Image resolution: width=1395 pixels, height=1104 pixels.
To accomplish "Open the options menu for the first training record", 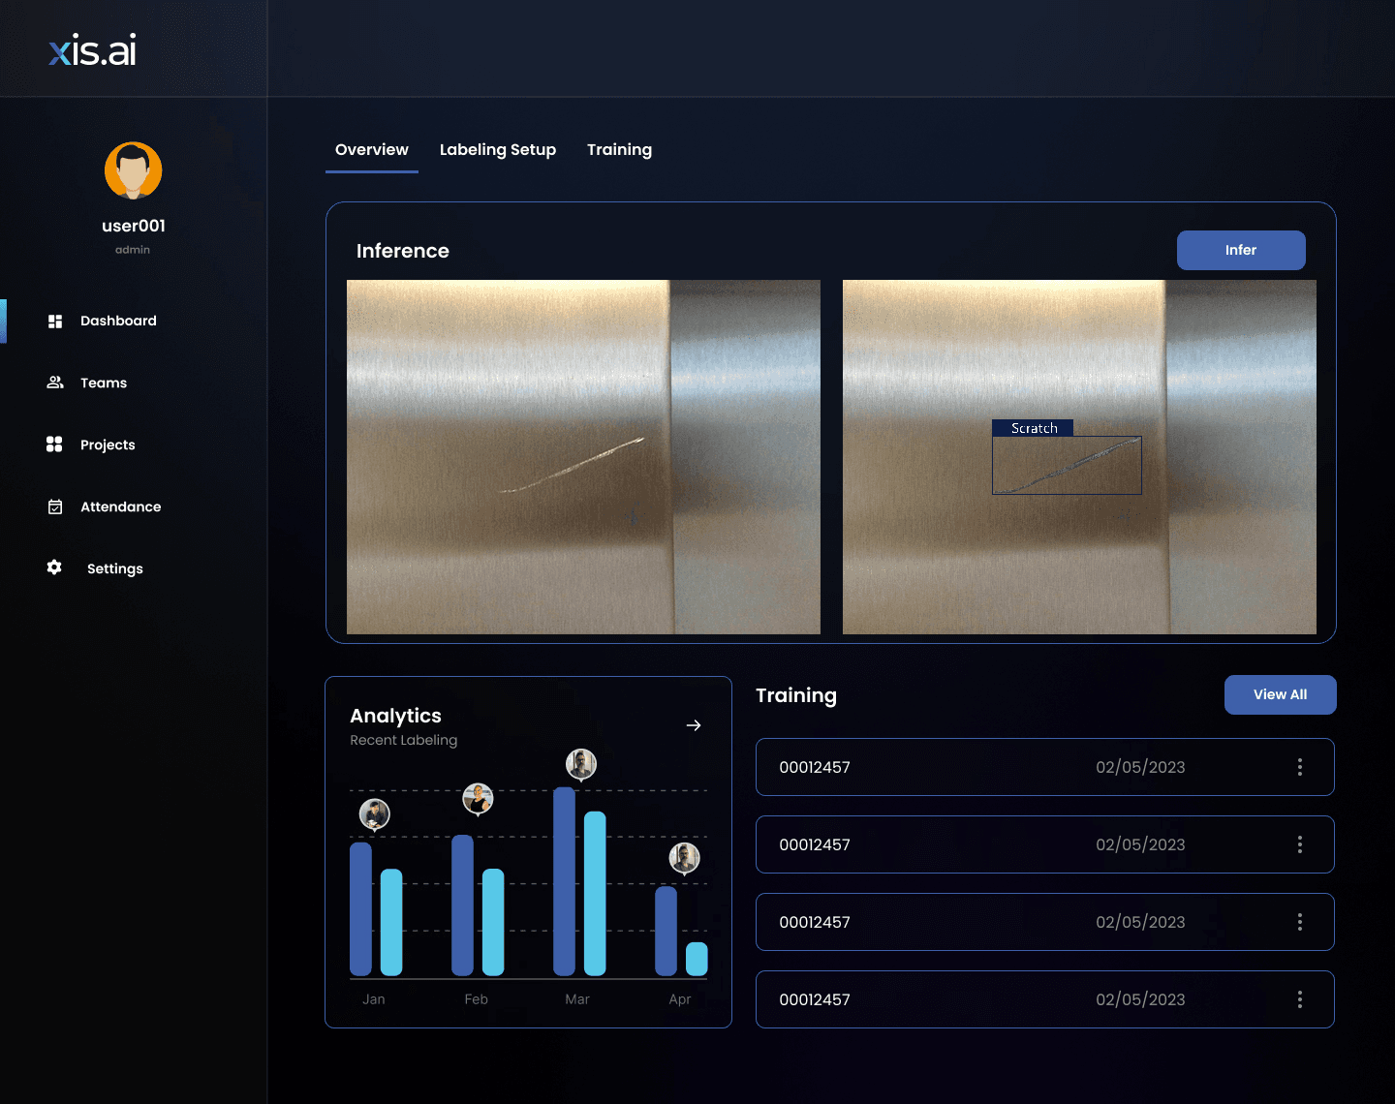I will click(1300, 767).
